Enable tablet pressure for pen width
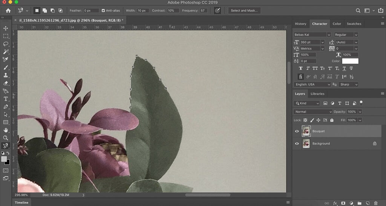The width and height of the screenshot is (386, 206). coord(218,11)
